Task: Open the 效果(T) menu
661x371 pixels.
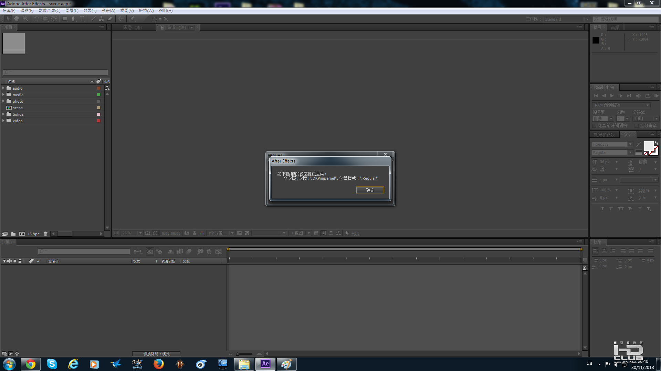Action: tap(90, 11)
